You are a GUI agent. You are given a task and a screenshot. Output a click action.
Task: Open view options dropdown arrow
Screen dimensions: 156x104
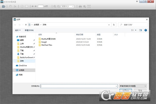click(136, 30)
